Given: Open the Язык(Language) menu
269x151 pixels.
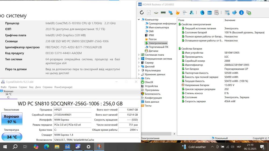Looking at the screenshot, I should pos(63,87).
